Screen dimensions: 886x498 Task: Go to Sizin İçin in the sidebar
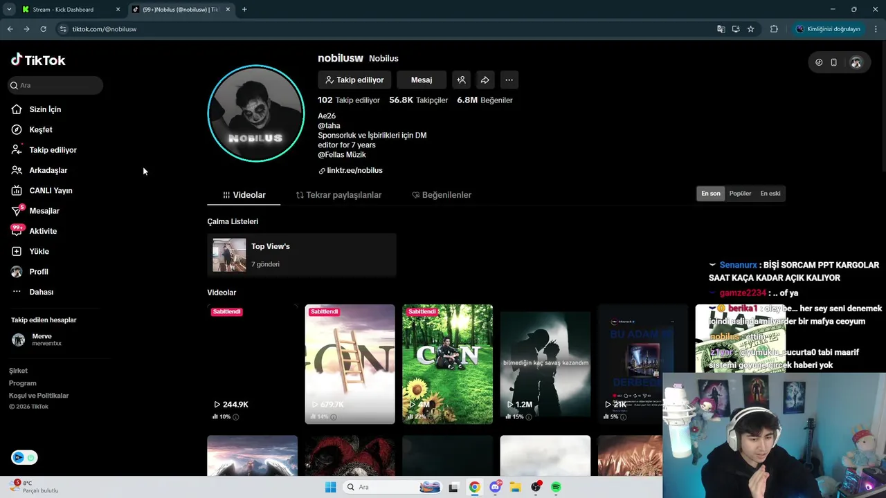point(36,109)
